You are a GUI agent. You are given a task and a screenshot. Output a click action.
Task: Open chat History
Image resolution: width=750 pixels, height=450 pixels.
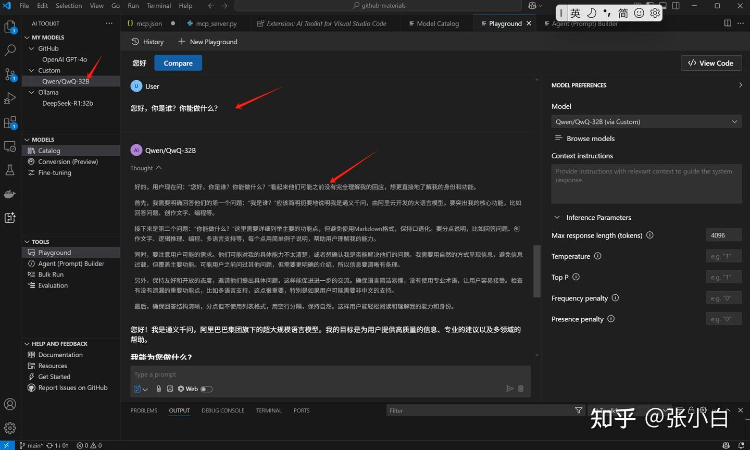pos(147,42)
